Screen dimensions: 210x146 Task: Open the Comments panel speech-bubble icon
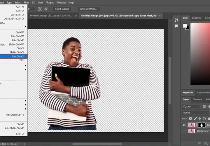pyautogui.click(x=176, y=26)
